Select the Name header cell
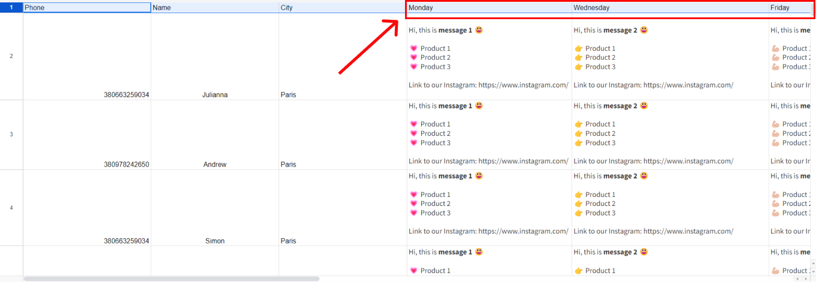 click(214, 8)
